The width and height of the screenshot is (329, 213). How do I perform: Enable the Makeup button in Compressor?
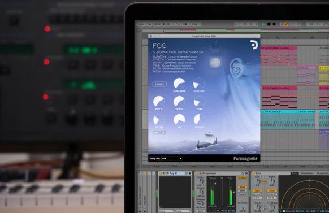pos(242,178)
